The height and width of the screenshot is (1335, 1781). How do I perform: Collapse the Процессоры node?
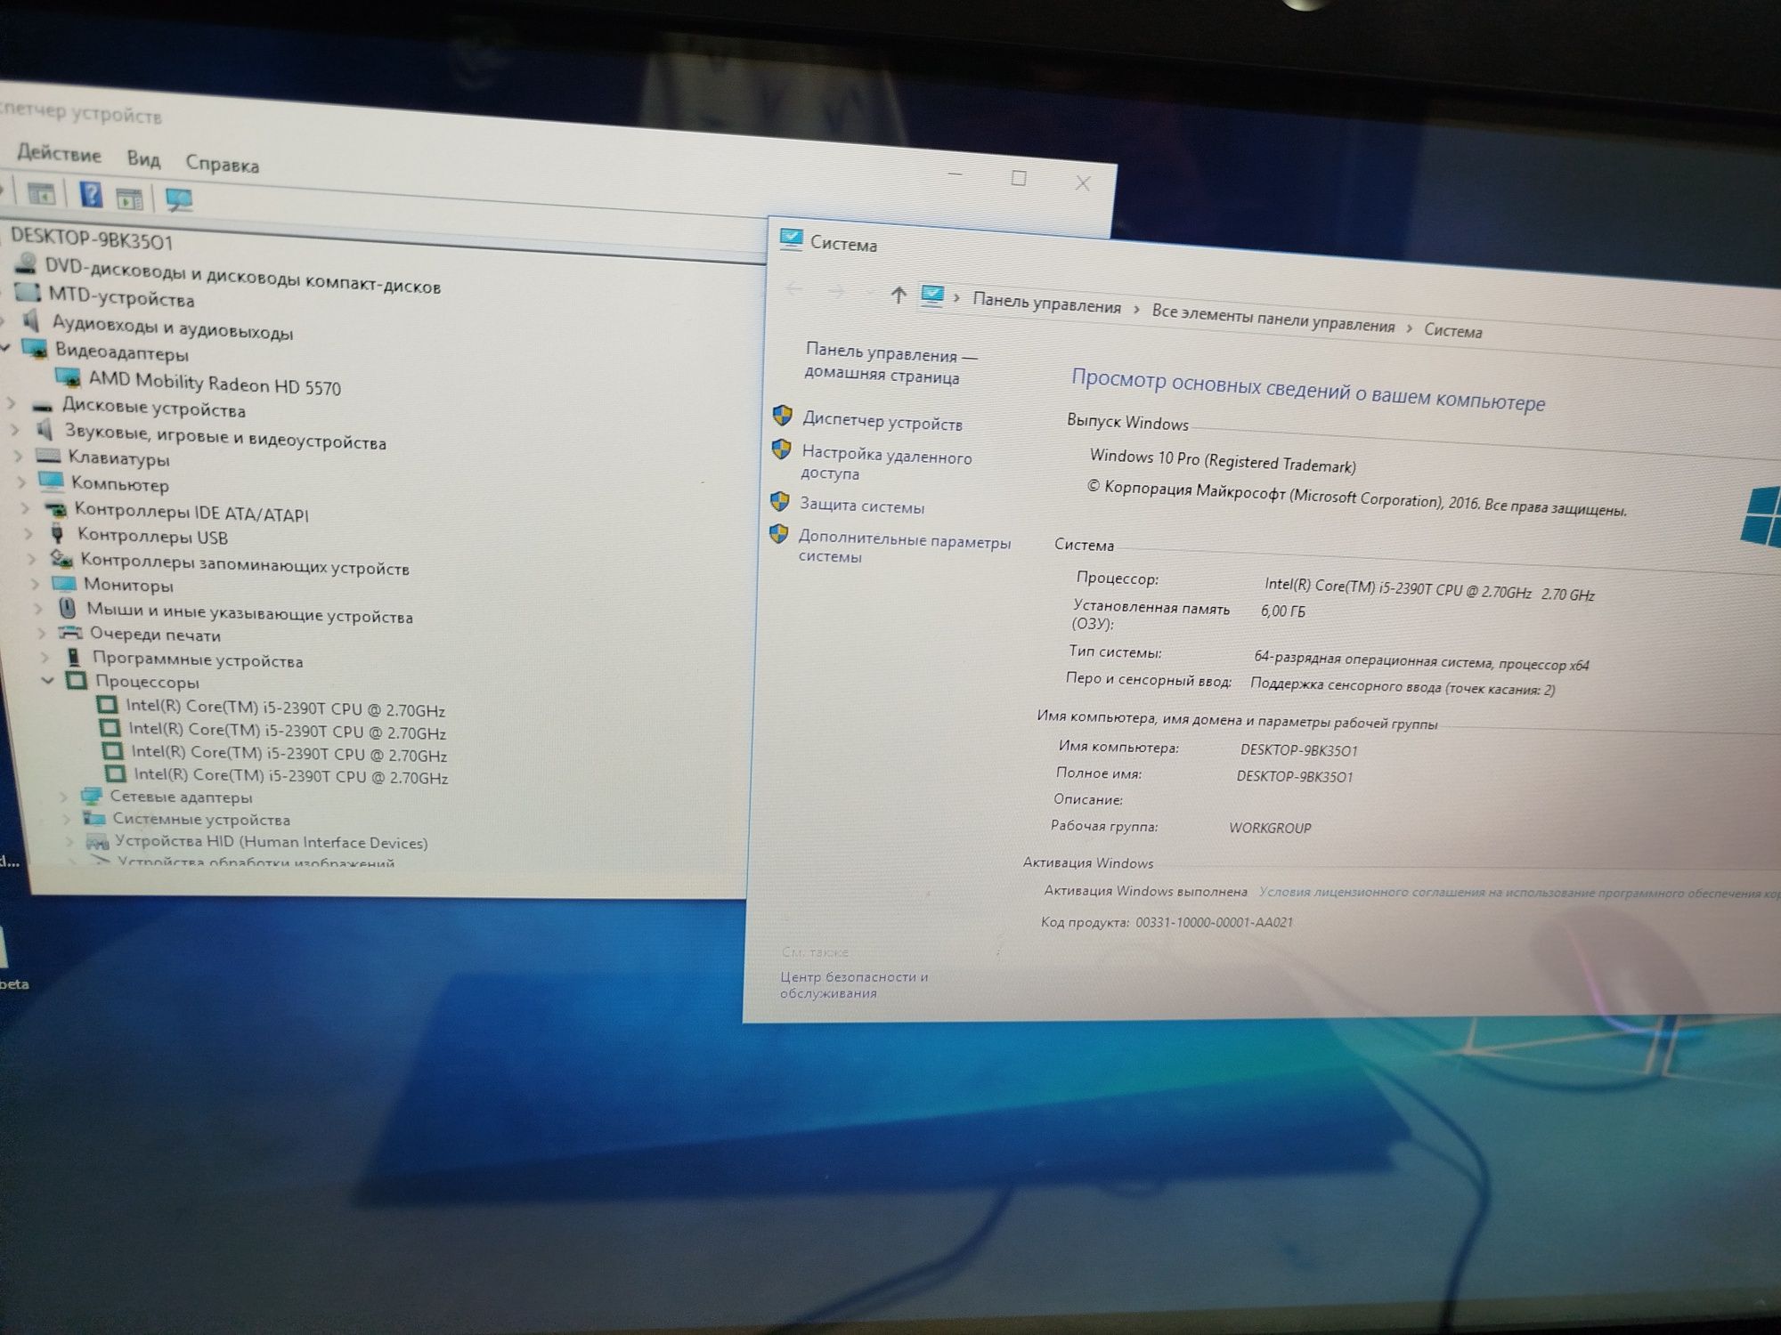click(x=47, y=681)
